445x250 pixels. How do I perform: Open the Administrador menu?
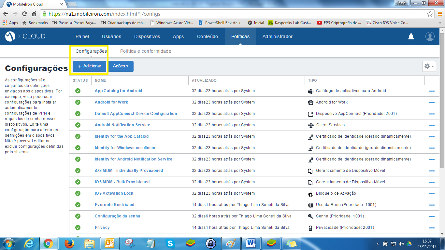(x=278, y=36)
